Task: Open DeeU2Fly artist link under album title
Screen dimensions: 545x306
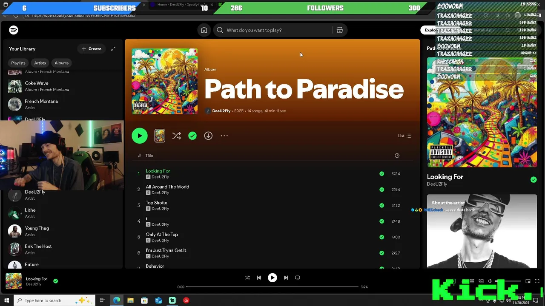Action: click(221, 111)
